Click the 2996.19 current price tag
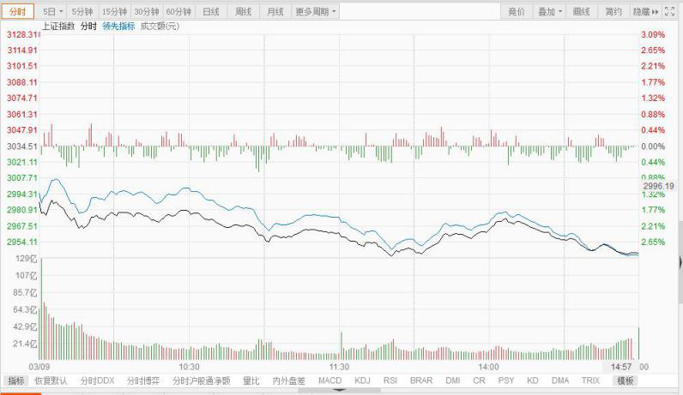Image resolution: width=683 pixels, height=395 pixels. (658, 186)
